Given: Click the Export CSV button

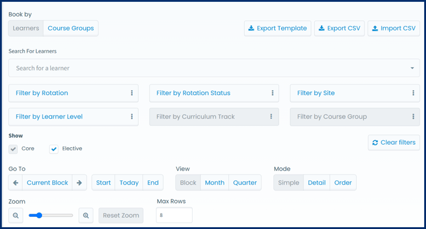Looking at the screenshot, I should (x=340, y=28).
